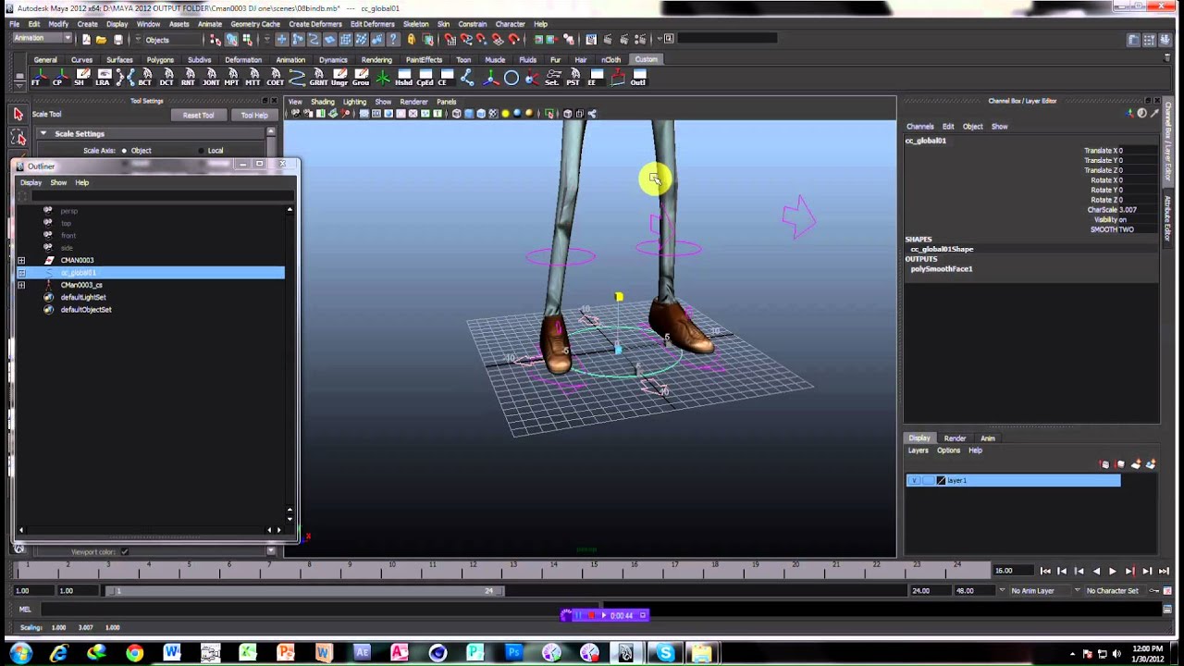Pick the lasso select tool in toolbox
This screenshot has height=666, width=1184.
tap(18, 138)
